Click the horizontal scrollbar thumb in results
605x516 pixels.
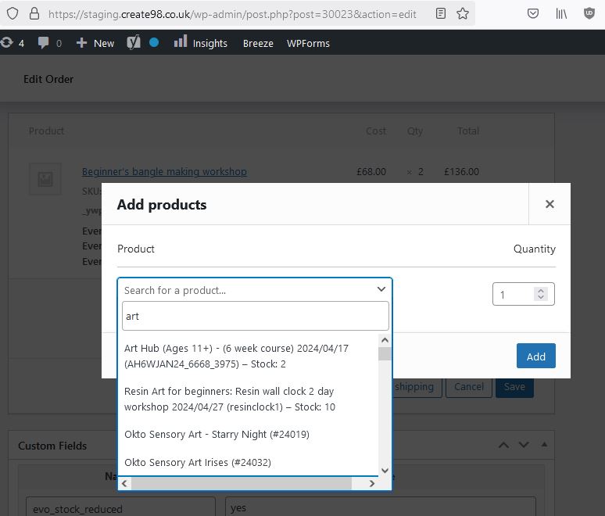242,483
